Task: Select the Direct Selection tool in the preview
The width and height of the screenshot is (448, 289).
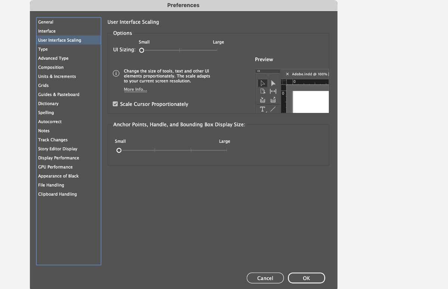Action: click(x=274, y=83)
